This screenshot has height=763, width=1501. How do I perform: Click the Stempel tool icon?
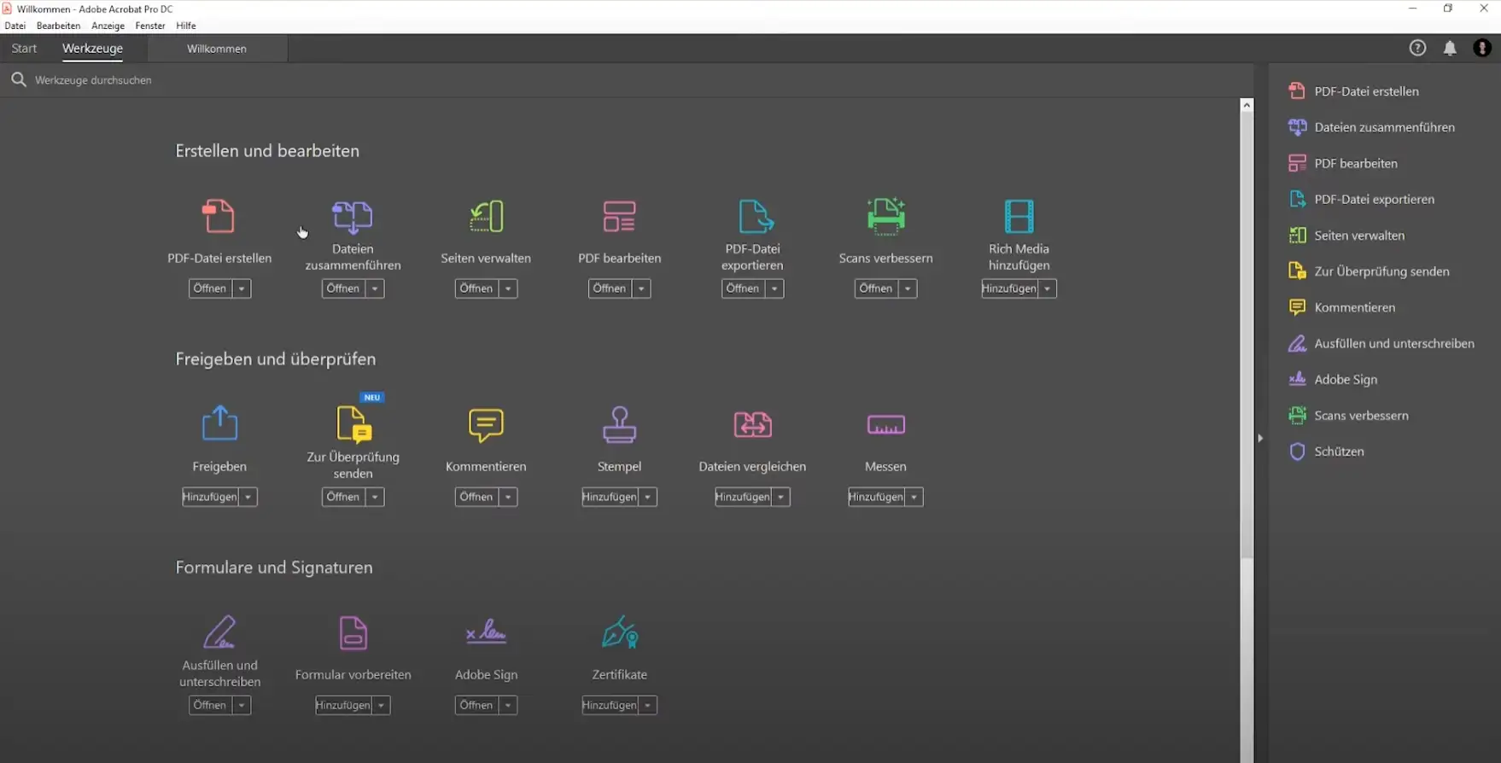(x=619, y=425)
